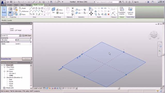Screen dimensions: 165x93
Task: Select the Circle draw tool
Action: (x=42, y=9)
